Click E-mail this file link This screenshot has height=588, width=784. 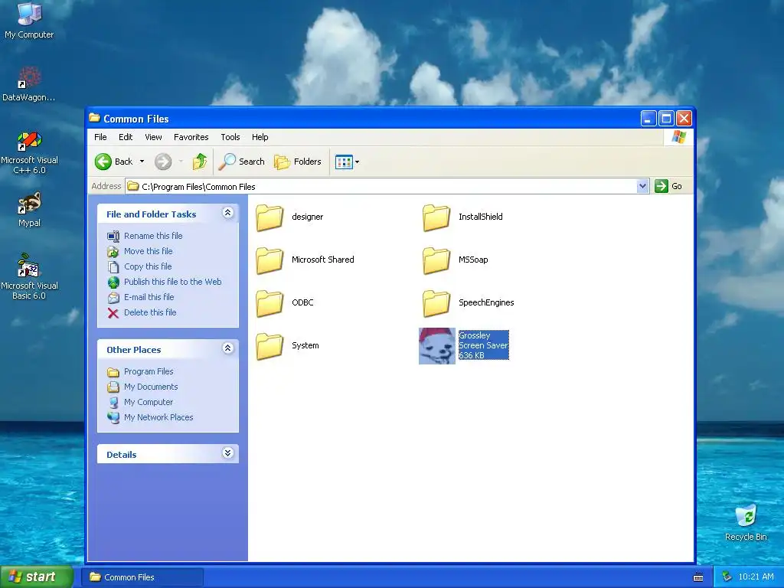(x=149, y=297)
